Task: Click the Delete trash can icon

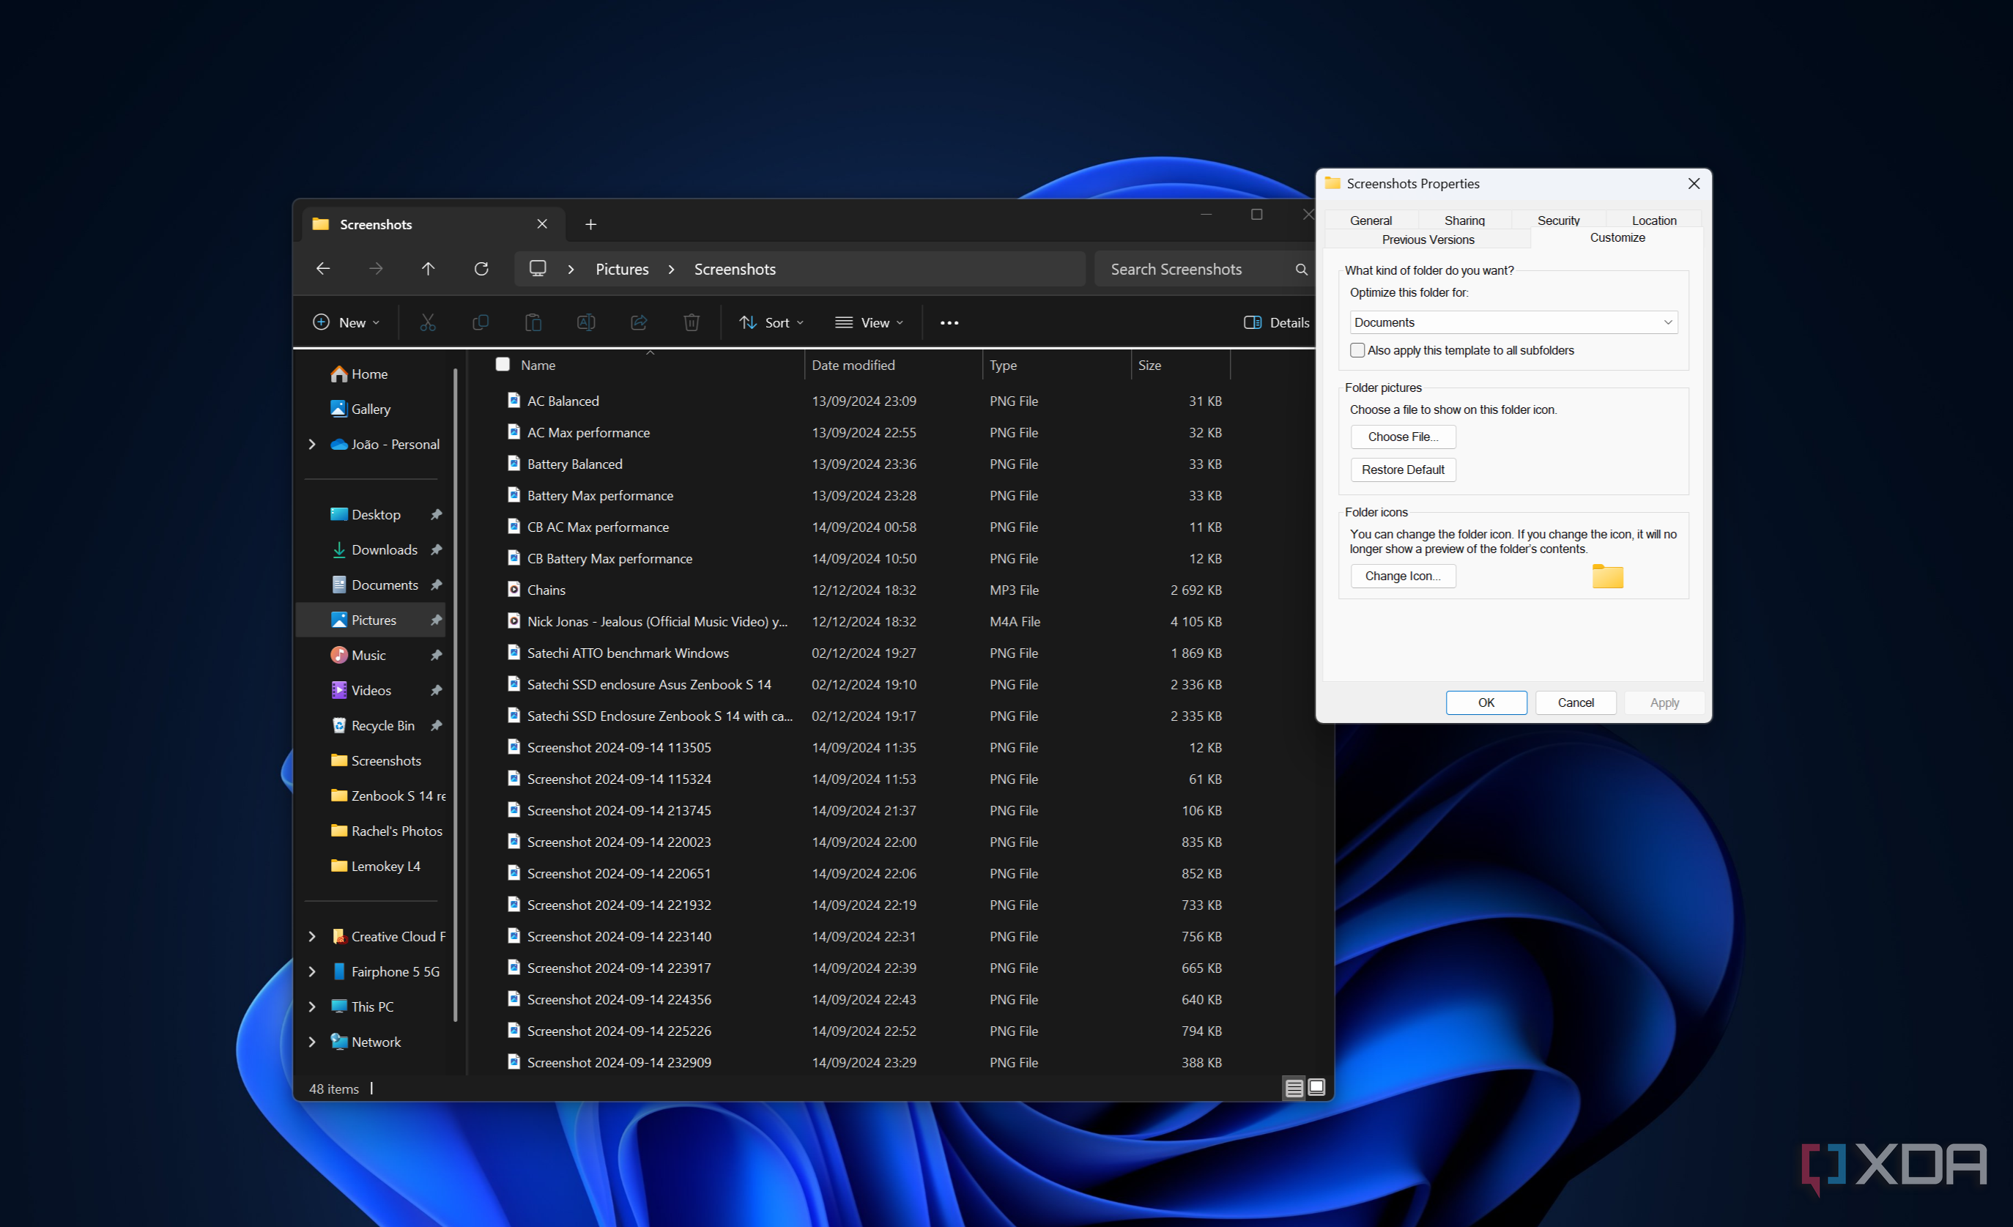Action: point(692,322)
